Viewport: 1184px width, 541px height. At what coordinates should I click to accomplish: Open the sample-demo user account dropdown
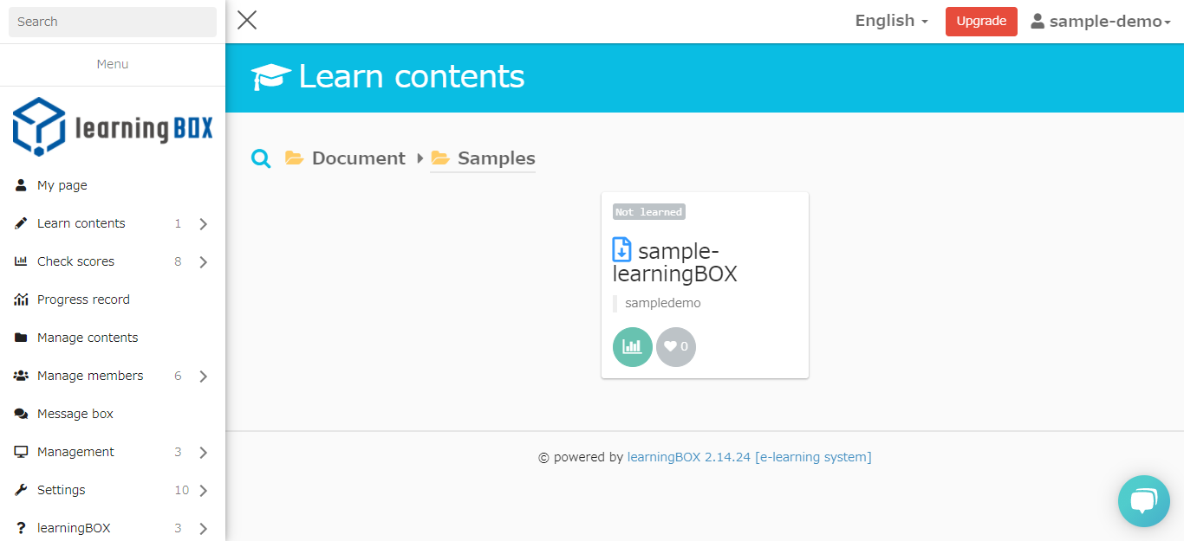tap(1101, 22)
